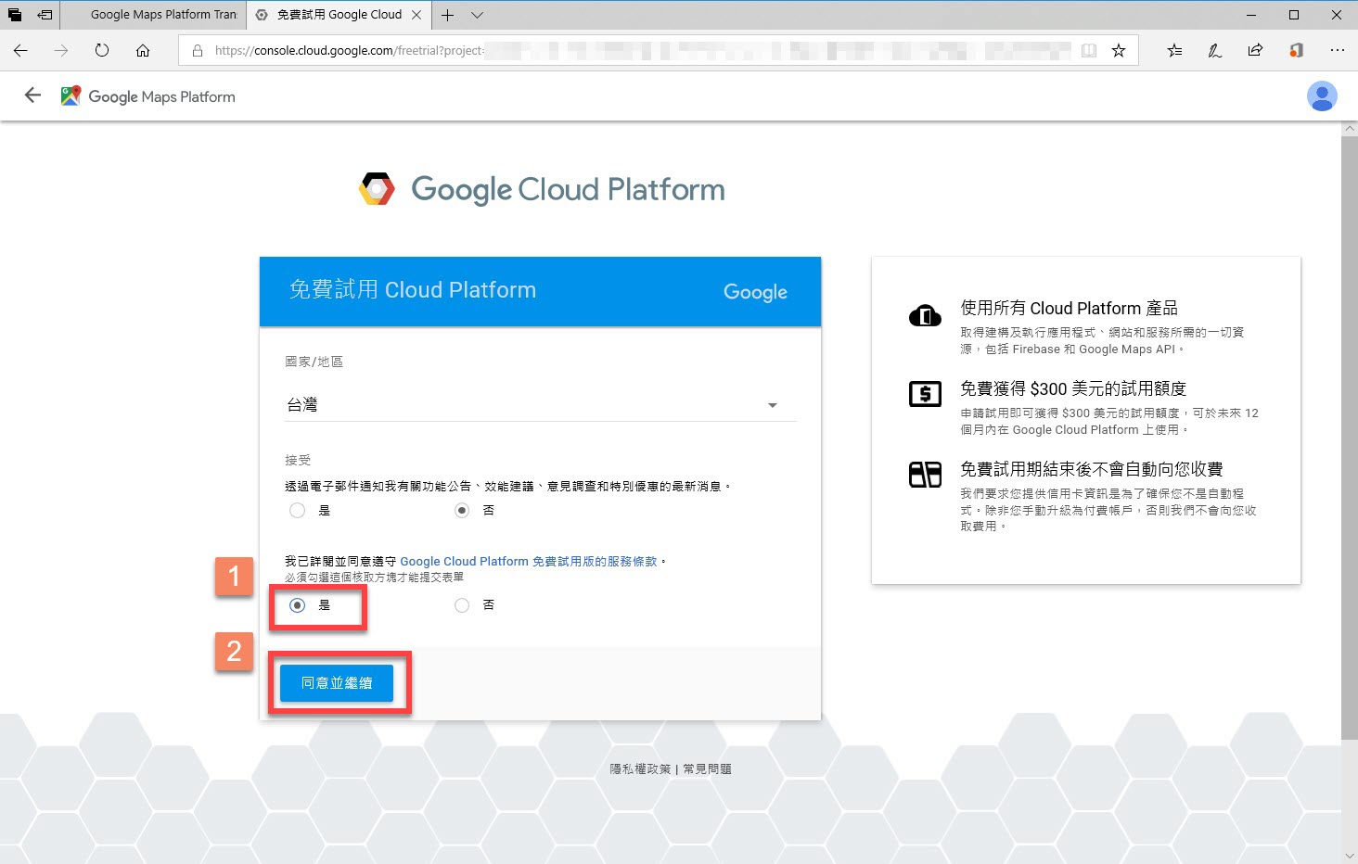
Task: Click the page vertical scrollbar
Action: pos(1350,436)
